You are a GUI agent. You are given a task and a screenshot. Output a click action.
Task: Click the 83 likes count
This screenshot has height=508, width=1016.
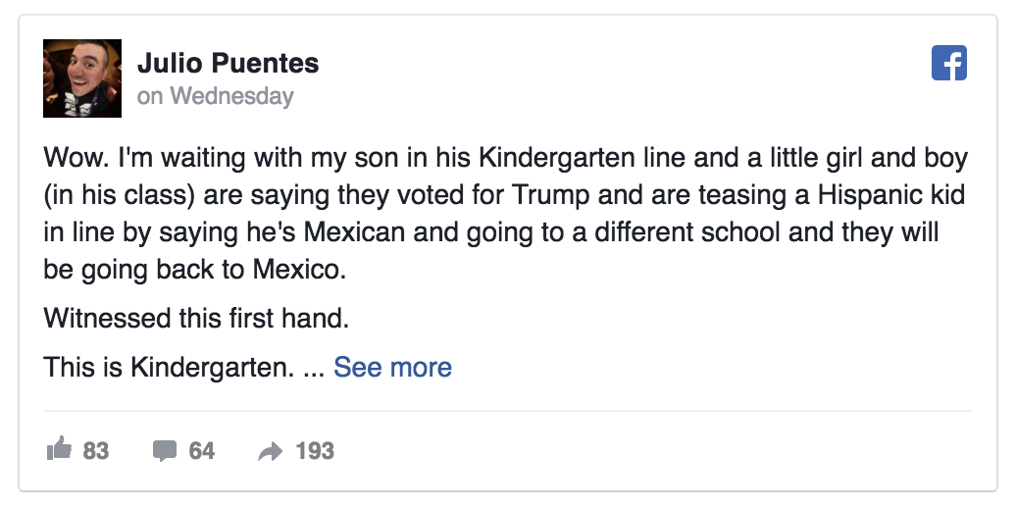pyautogui.click(x=96, y=451)
